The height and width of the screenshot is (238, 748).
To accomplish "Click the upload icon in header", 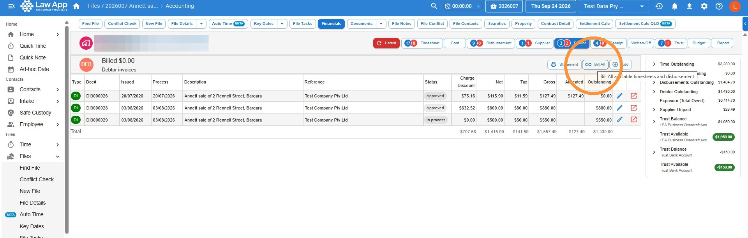I will [689, 6].
